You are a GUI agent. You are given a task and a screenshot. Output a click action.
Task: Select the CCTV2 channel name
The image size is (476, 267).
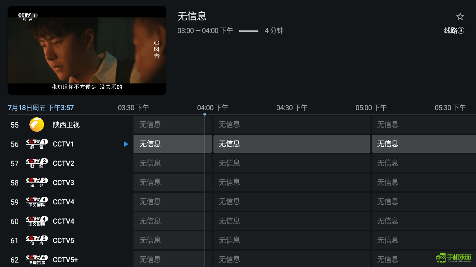point(64,163)
